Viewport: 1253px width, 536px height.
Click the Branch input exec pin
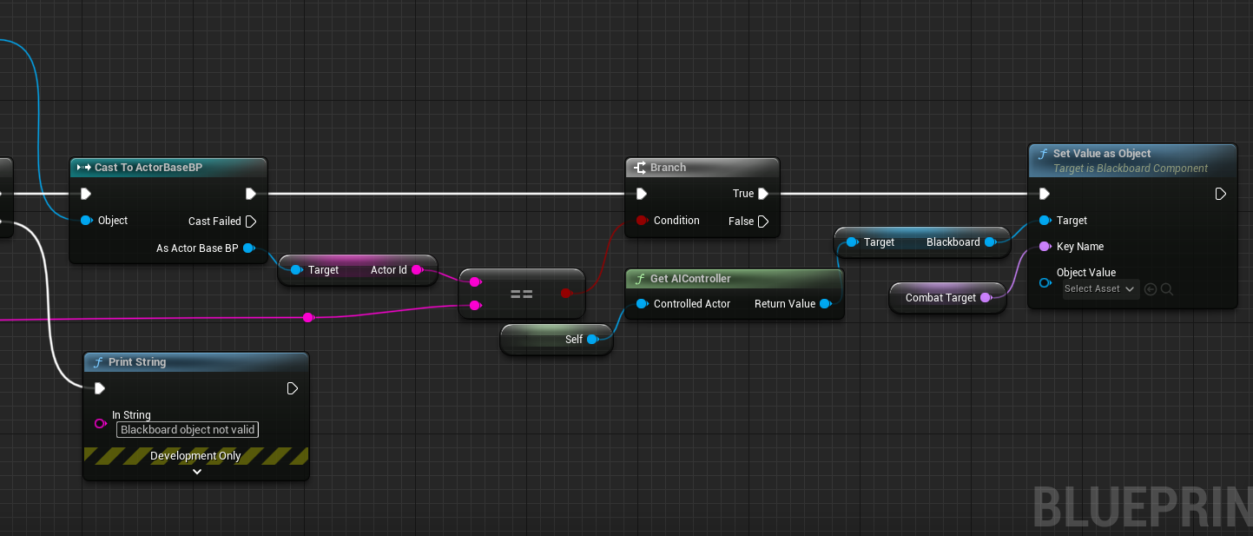tap(641, 194)
